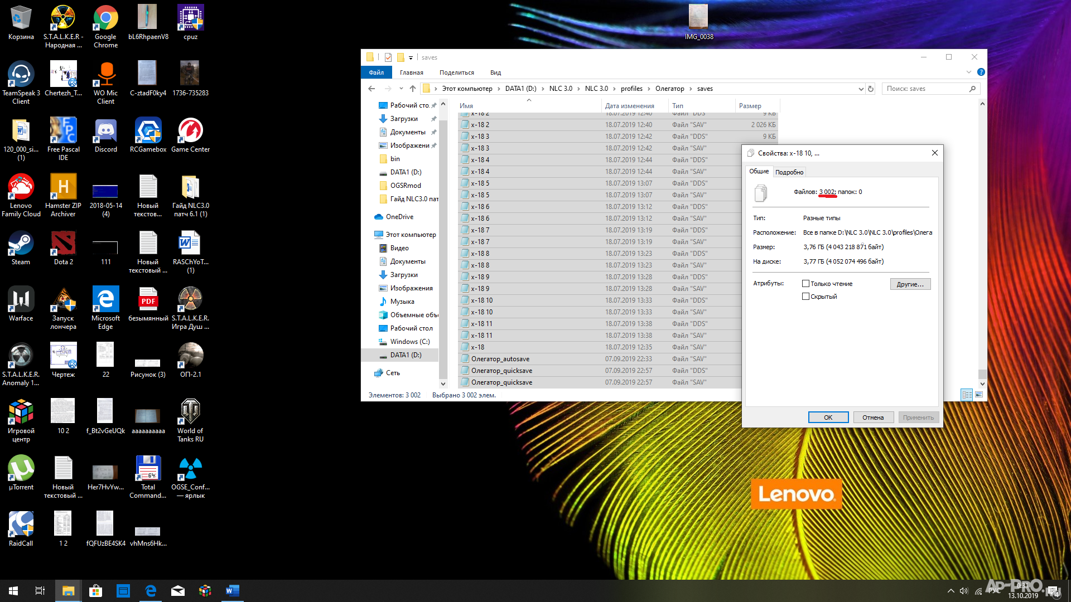Select the 'Общие' tab in properties
The height and width of the screenshot is (602, 1071).
pyautogui.click(x=759, y=171)
